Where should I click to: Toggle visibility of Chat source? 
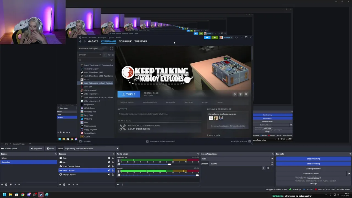109,158
